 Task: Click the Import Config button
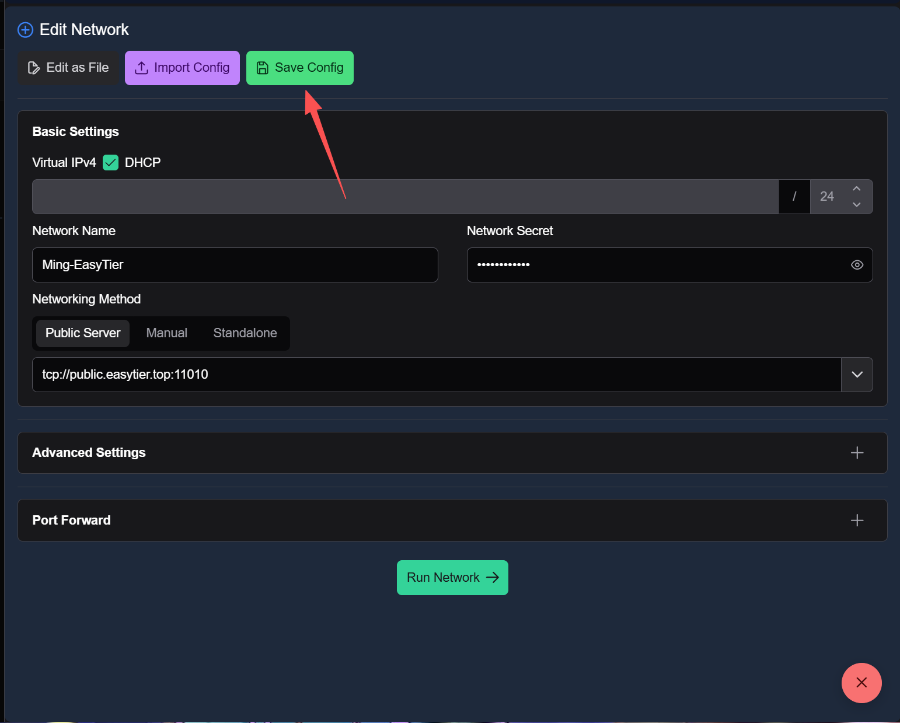[182, 68]
